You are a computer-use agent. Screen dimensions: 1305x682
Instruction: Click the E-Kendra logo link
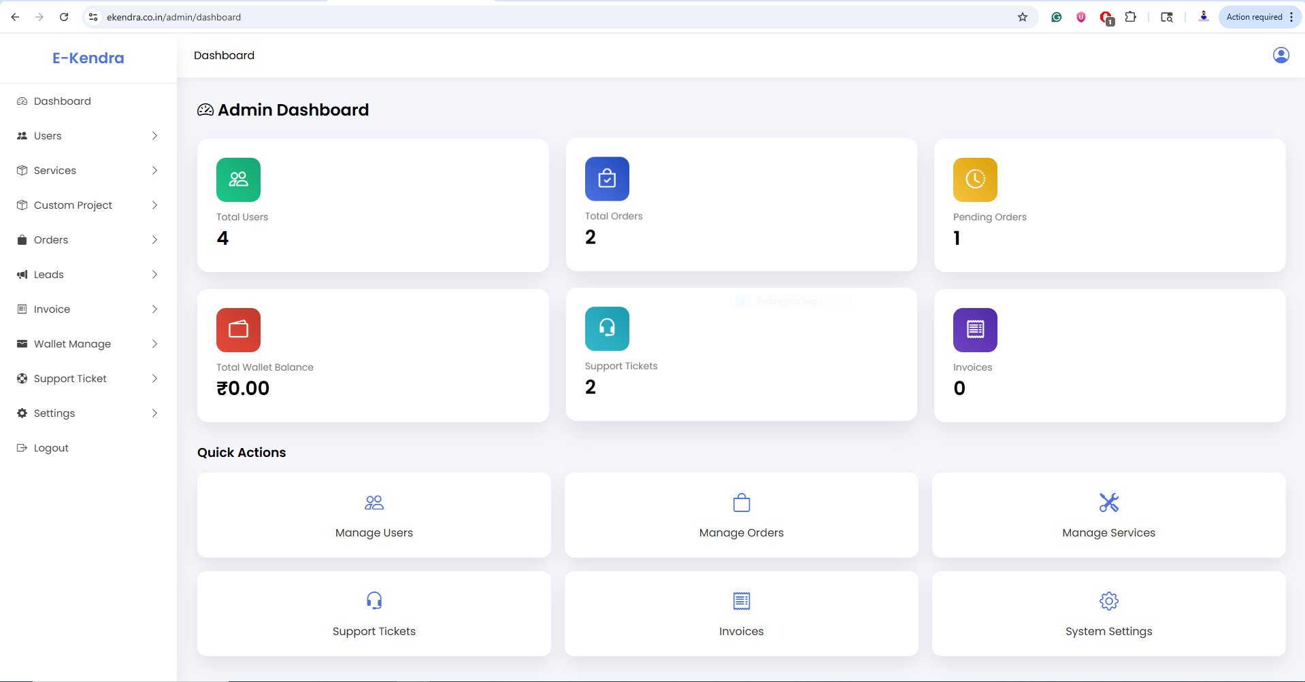88,58
